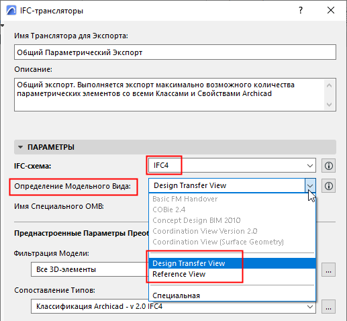Click the export translator name field
Image resolution: width=347 pixels, height=321 pixels.
point(175,52)
